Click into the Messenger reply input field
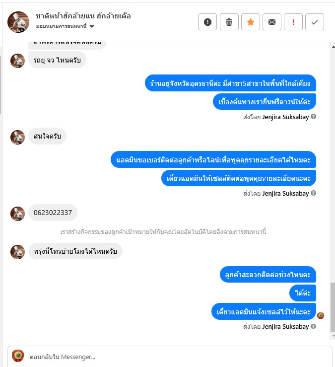Viewport: 335px width, 367px height. (178, 357)
